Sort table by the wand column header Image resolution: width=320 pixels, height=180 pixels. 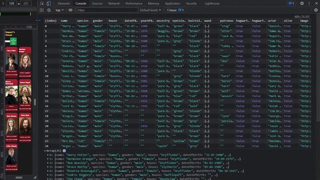point(211,21)
